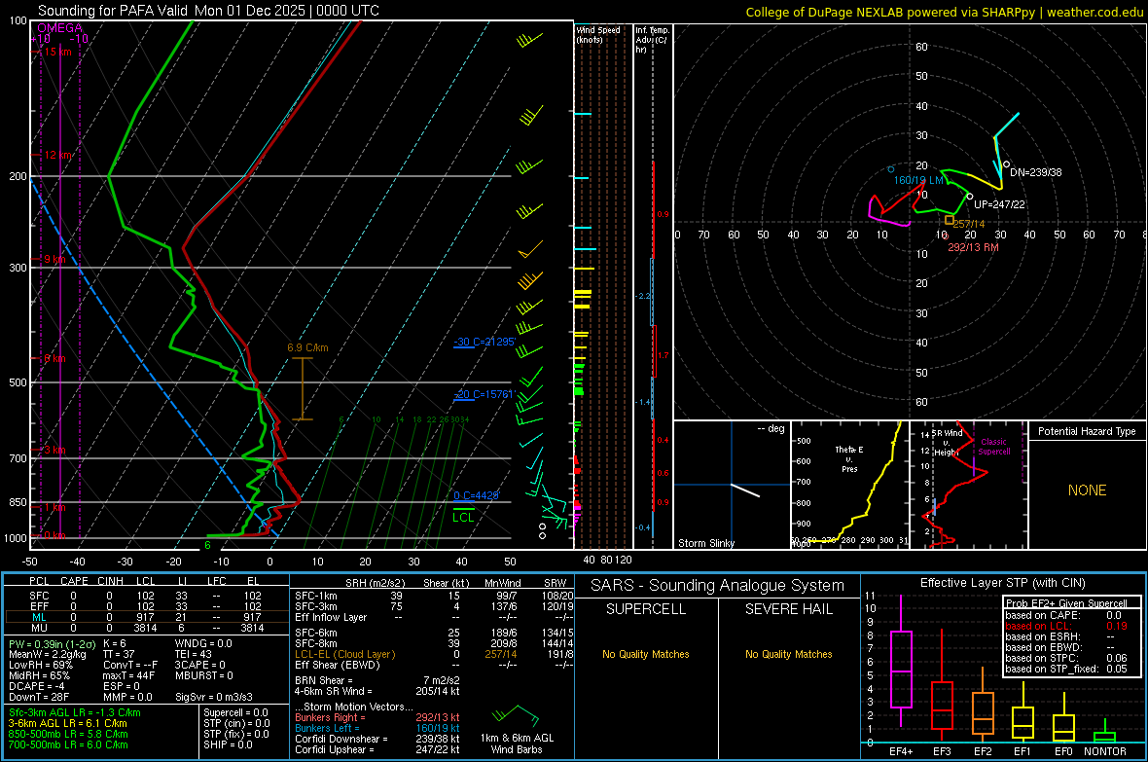This screenshot has width=1148, height=762.
Task: Click the 'Inf. Temp. Adv.' panel header
Action: (x=652, y=40)
